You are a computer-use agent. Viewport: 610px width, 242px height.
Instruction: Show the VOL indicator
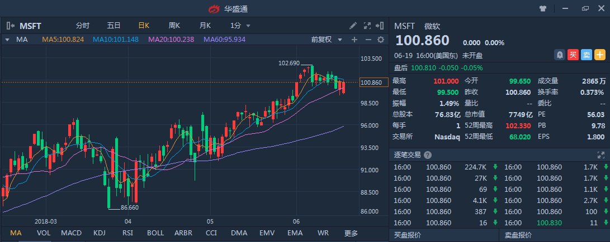44,233
